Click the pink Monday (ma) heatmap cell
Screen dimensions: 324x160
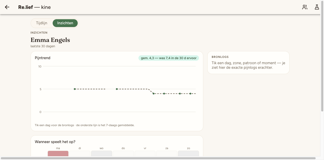pos(58,154)
